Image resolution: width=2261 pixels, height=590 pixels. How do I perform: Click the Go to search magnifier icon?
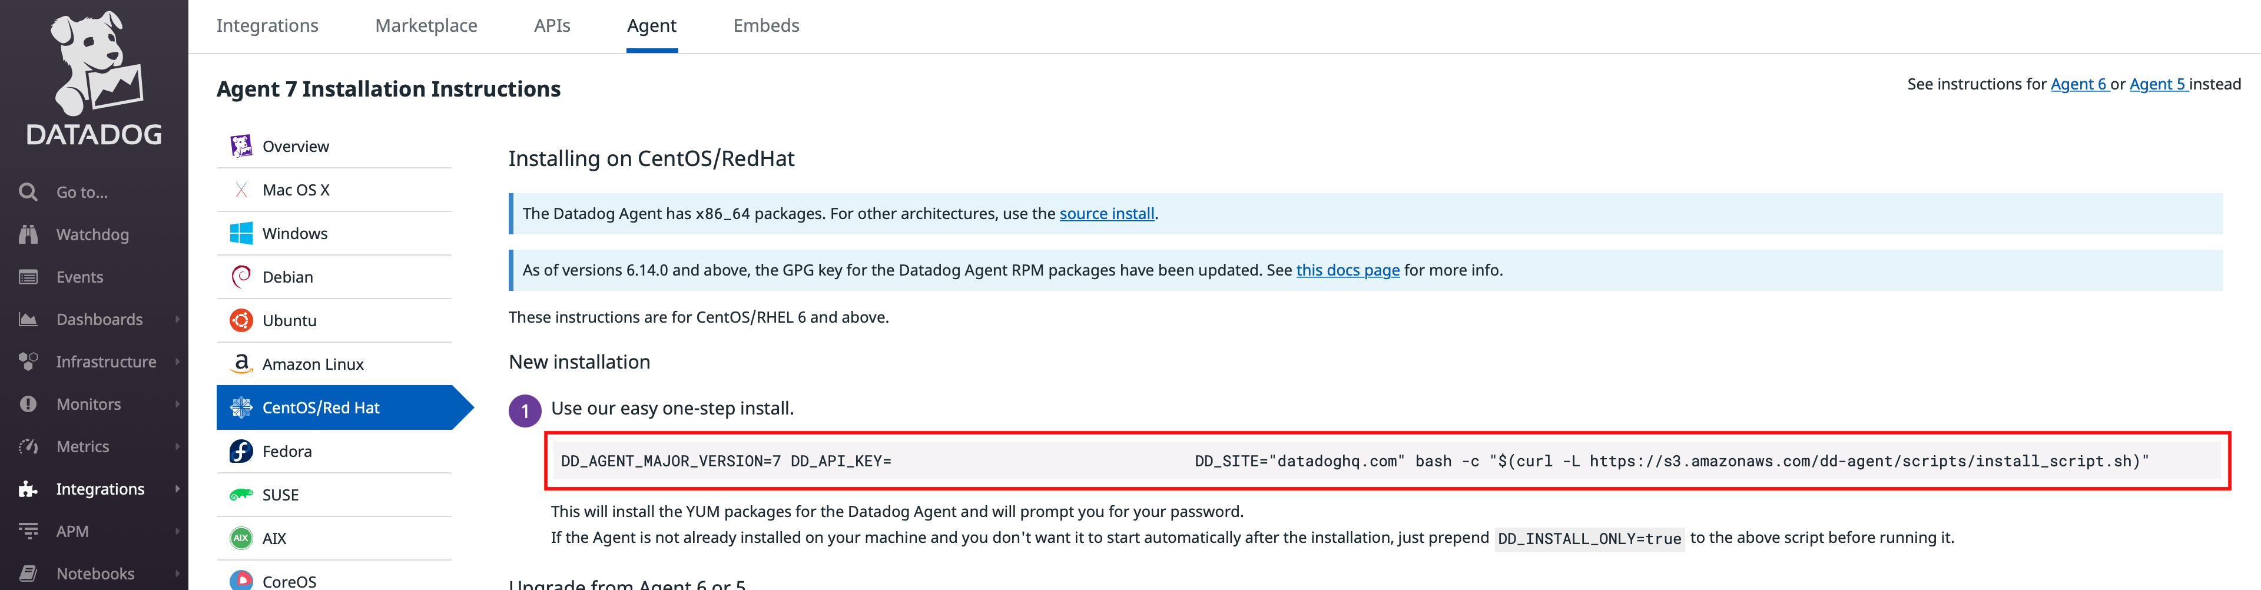[28, 191]
